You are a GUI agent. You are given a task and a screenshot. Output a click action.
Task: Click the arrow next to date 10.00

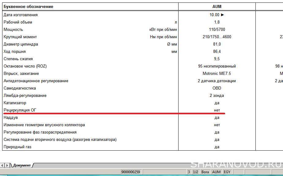222,15
